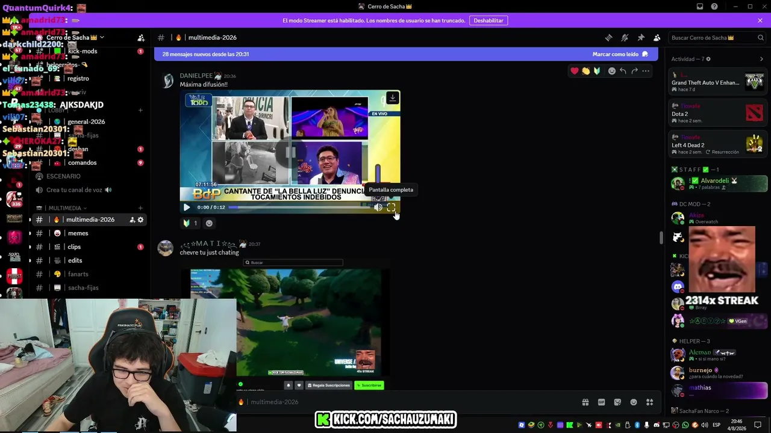Send a gift via the gift icon
771x433 pixels.
click(585, 402)
